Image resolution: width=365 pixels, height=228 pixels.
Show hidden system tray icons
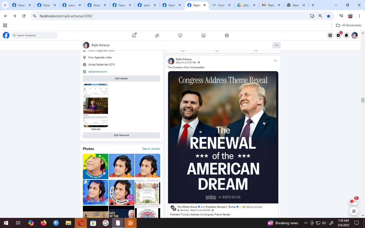[306, 223]
